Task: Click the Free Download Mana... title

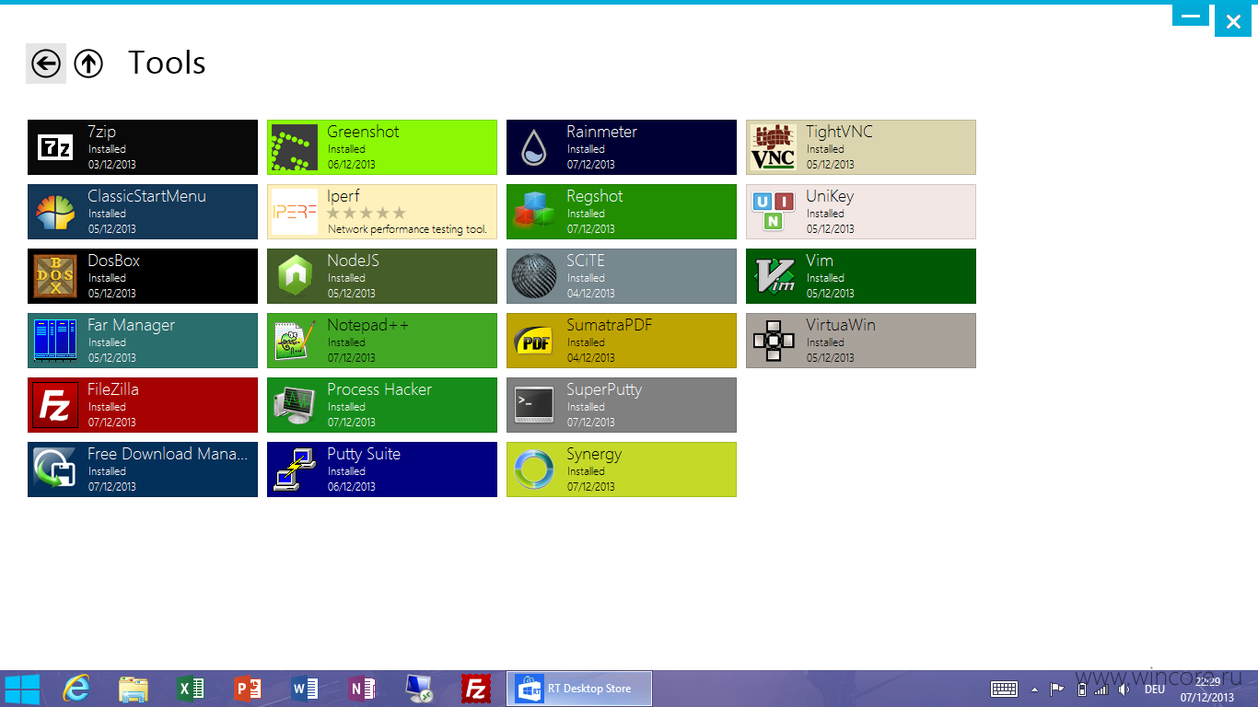Action: pos(168,454)
